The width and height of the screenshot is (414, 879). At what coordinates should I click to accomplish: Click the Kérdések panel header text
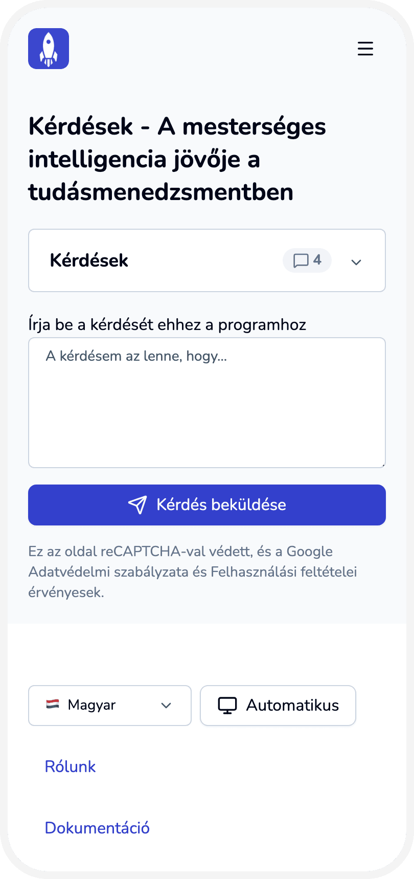(x=89, y=260)
